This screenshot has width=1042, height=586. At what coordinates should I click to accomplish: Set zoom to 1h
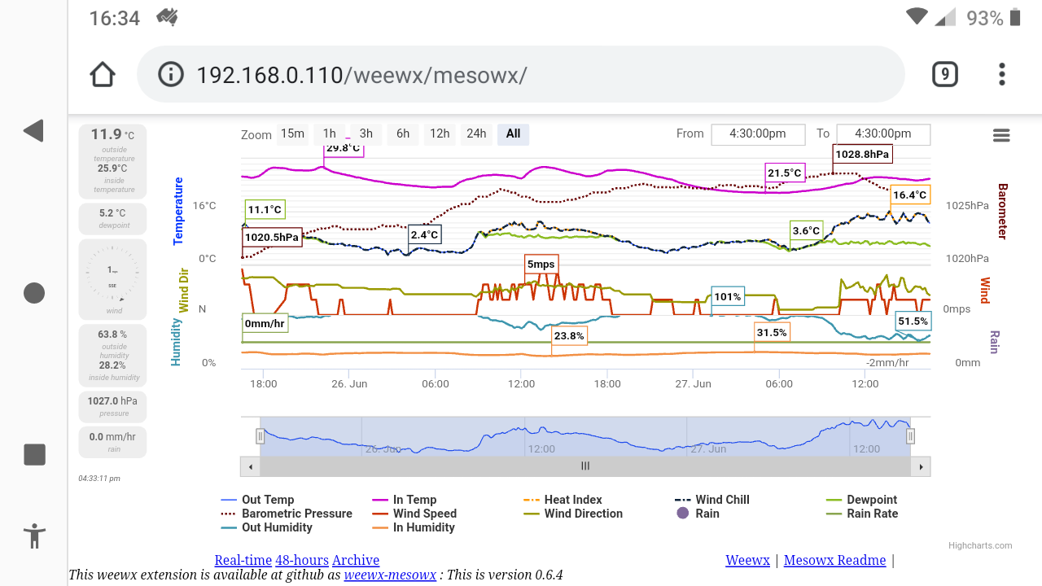pyautogui.click(x=329, y=134)
